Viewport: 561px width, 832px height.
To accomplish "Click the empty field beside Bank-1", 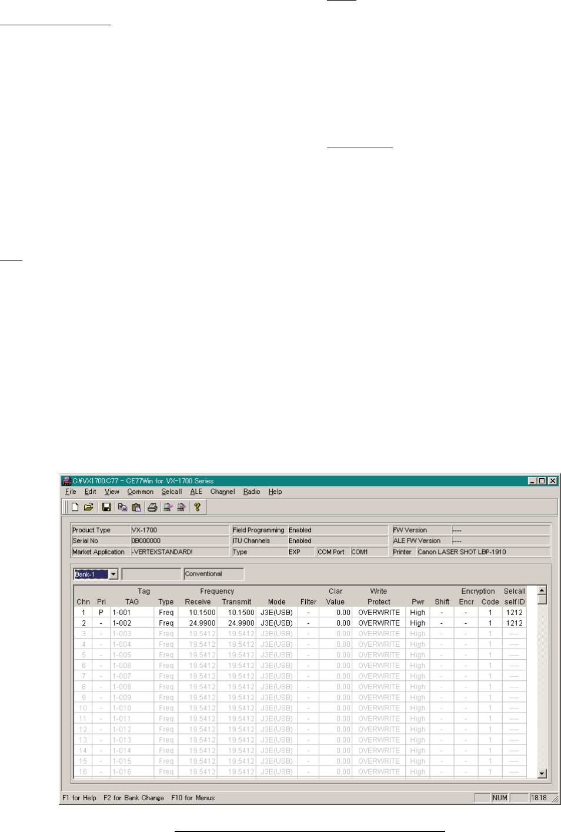I will (151, 574).
